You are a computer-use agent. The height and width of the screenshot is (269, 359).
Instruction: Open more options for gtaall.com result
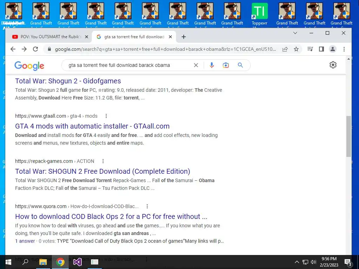(106, 116)
